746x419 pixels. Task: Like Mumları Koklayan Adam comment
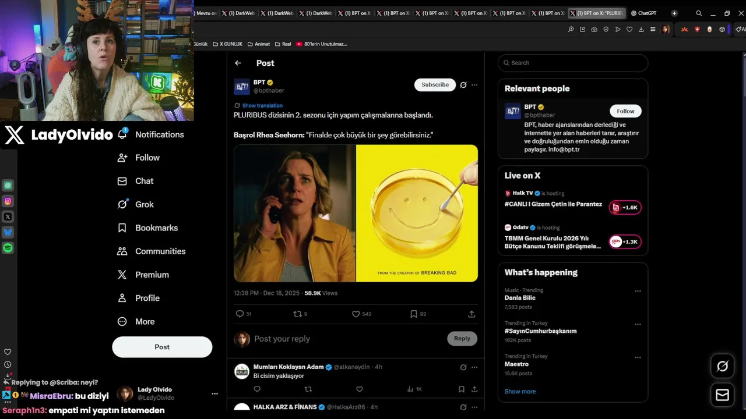tap(360, 389)
